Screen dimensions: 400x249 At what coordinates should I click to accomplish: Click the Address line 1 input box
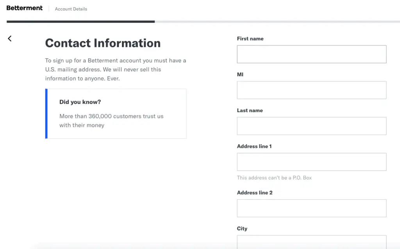coord(311,161)
